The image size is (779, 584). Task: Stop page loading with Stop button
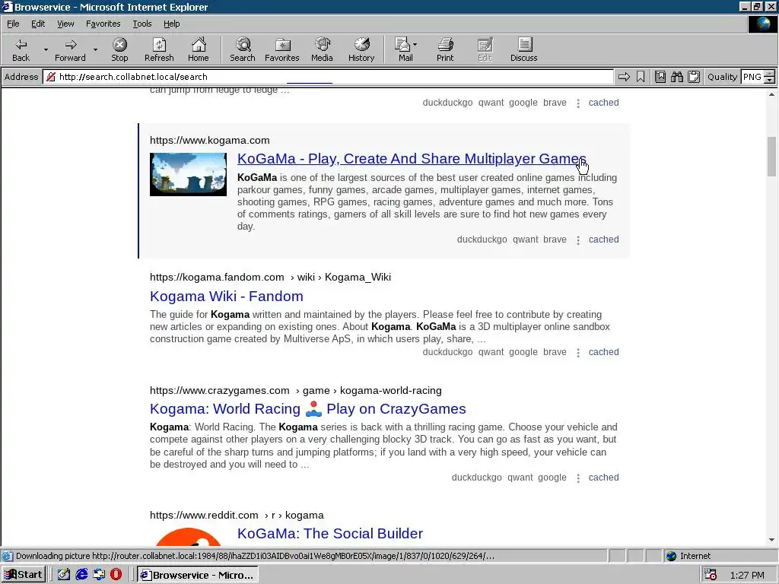(x=119, y=49)
